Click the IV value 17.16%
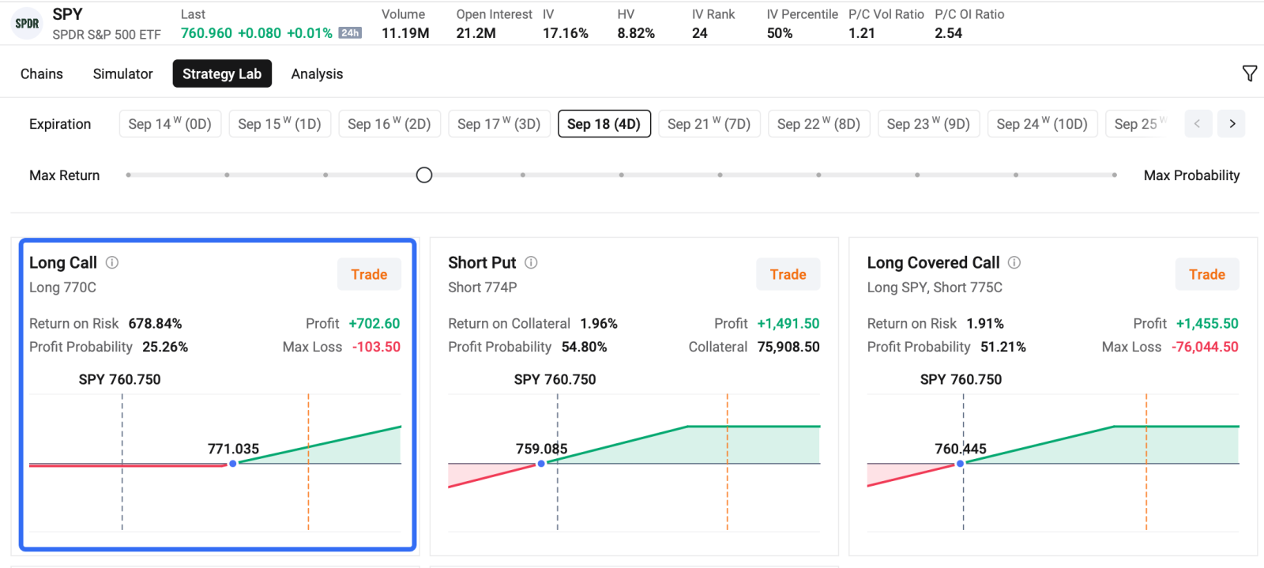The width and height of the screenshot is (1264, 568). (x=566, y=33)
